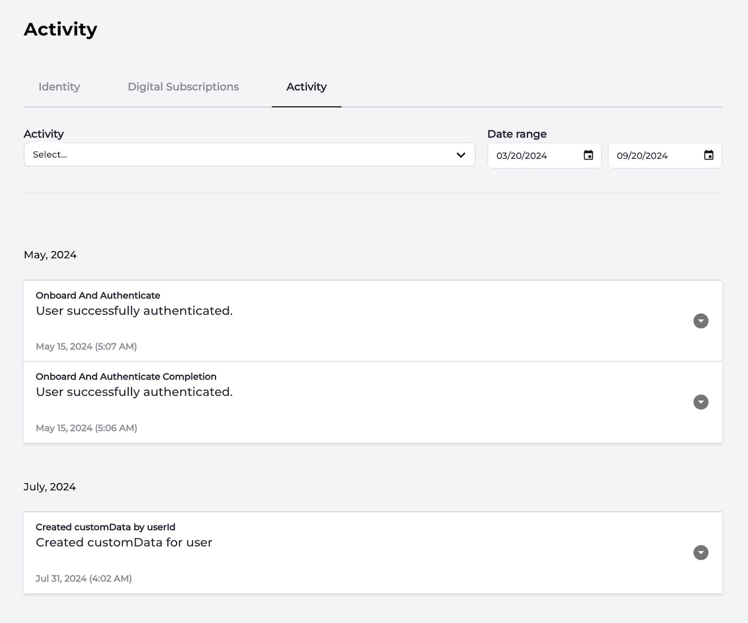
Task: Click the end date field 09/20/2024
Action: (x=665, y=156)
